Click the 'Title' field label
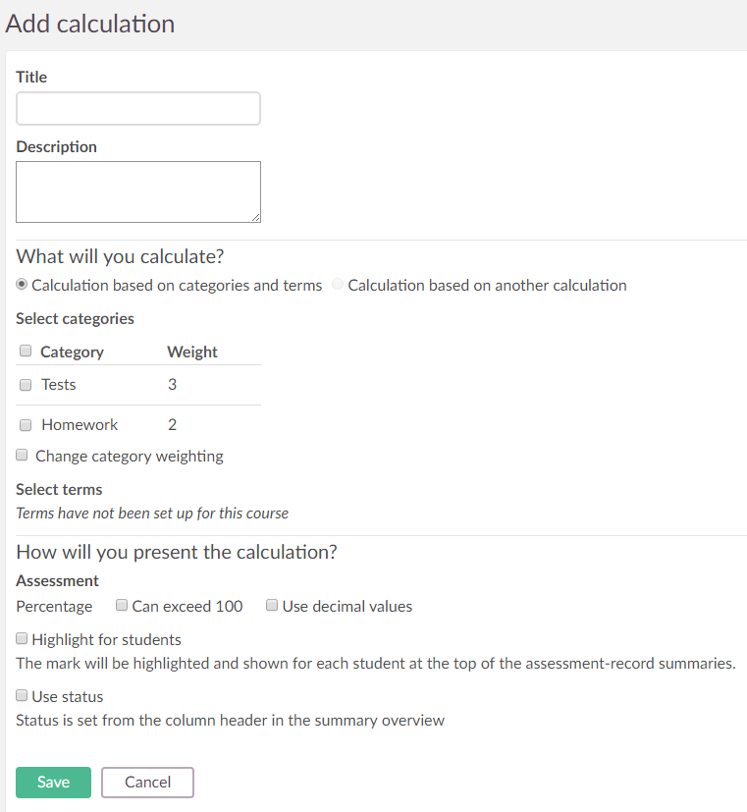The image size is (747, 812). pos(31,77)
